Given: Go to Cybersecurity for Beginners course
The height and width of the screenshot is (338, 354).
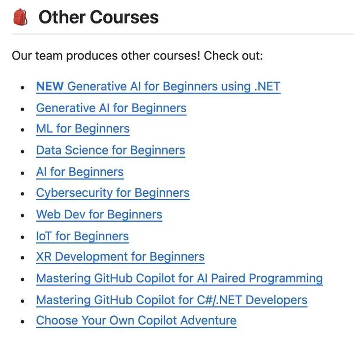Looking at the screenshot, I should [113, 193].
